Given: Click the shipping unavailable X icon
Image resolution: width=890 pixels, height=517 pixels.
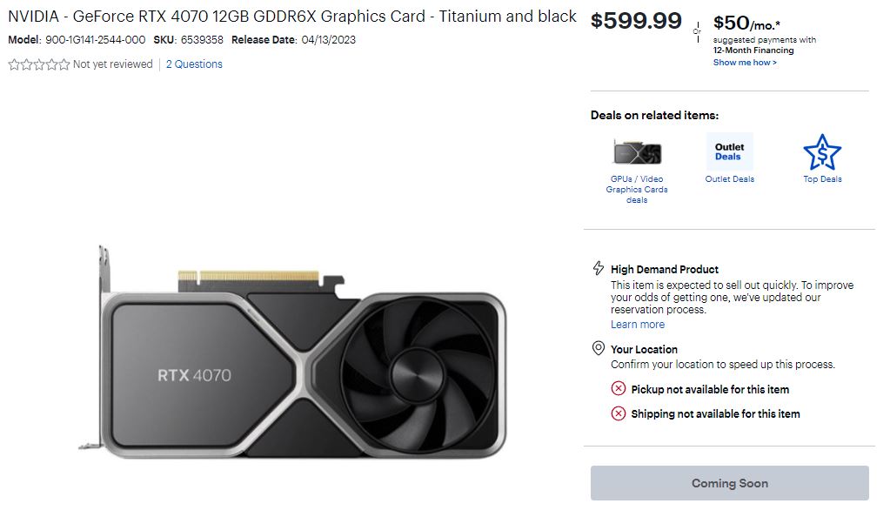Looking at the screenshot, I should pyautogui.click(x=619, y=413).
